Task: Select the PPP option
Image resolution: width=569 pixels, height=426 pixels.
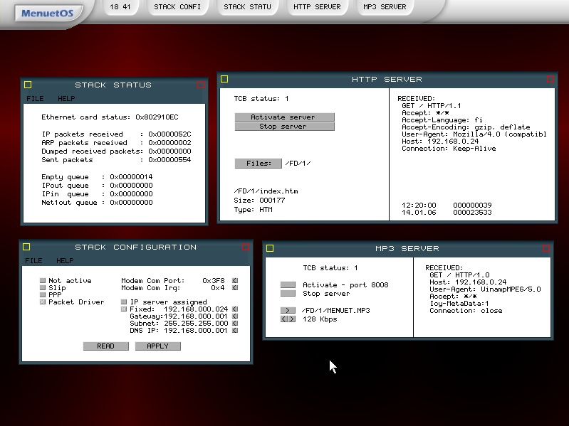Action: [43, 295]
